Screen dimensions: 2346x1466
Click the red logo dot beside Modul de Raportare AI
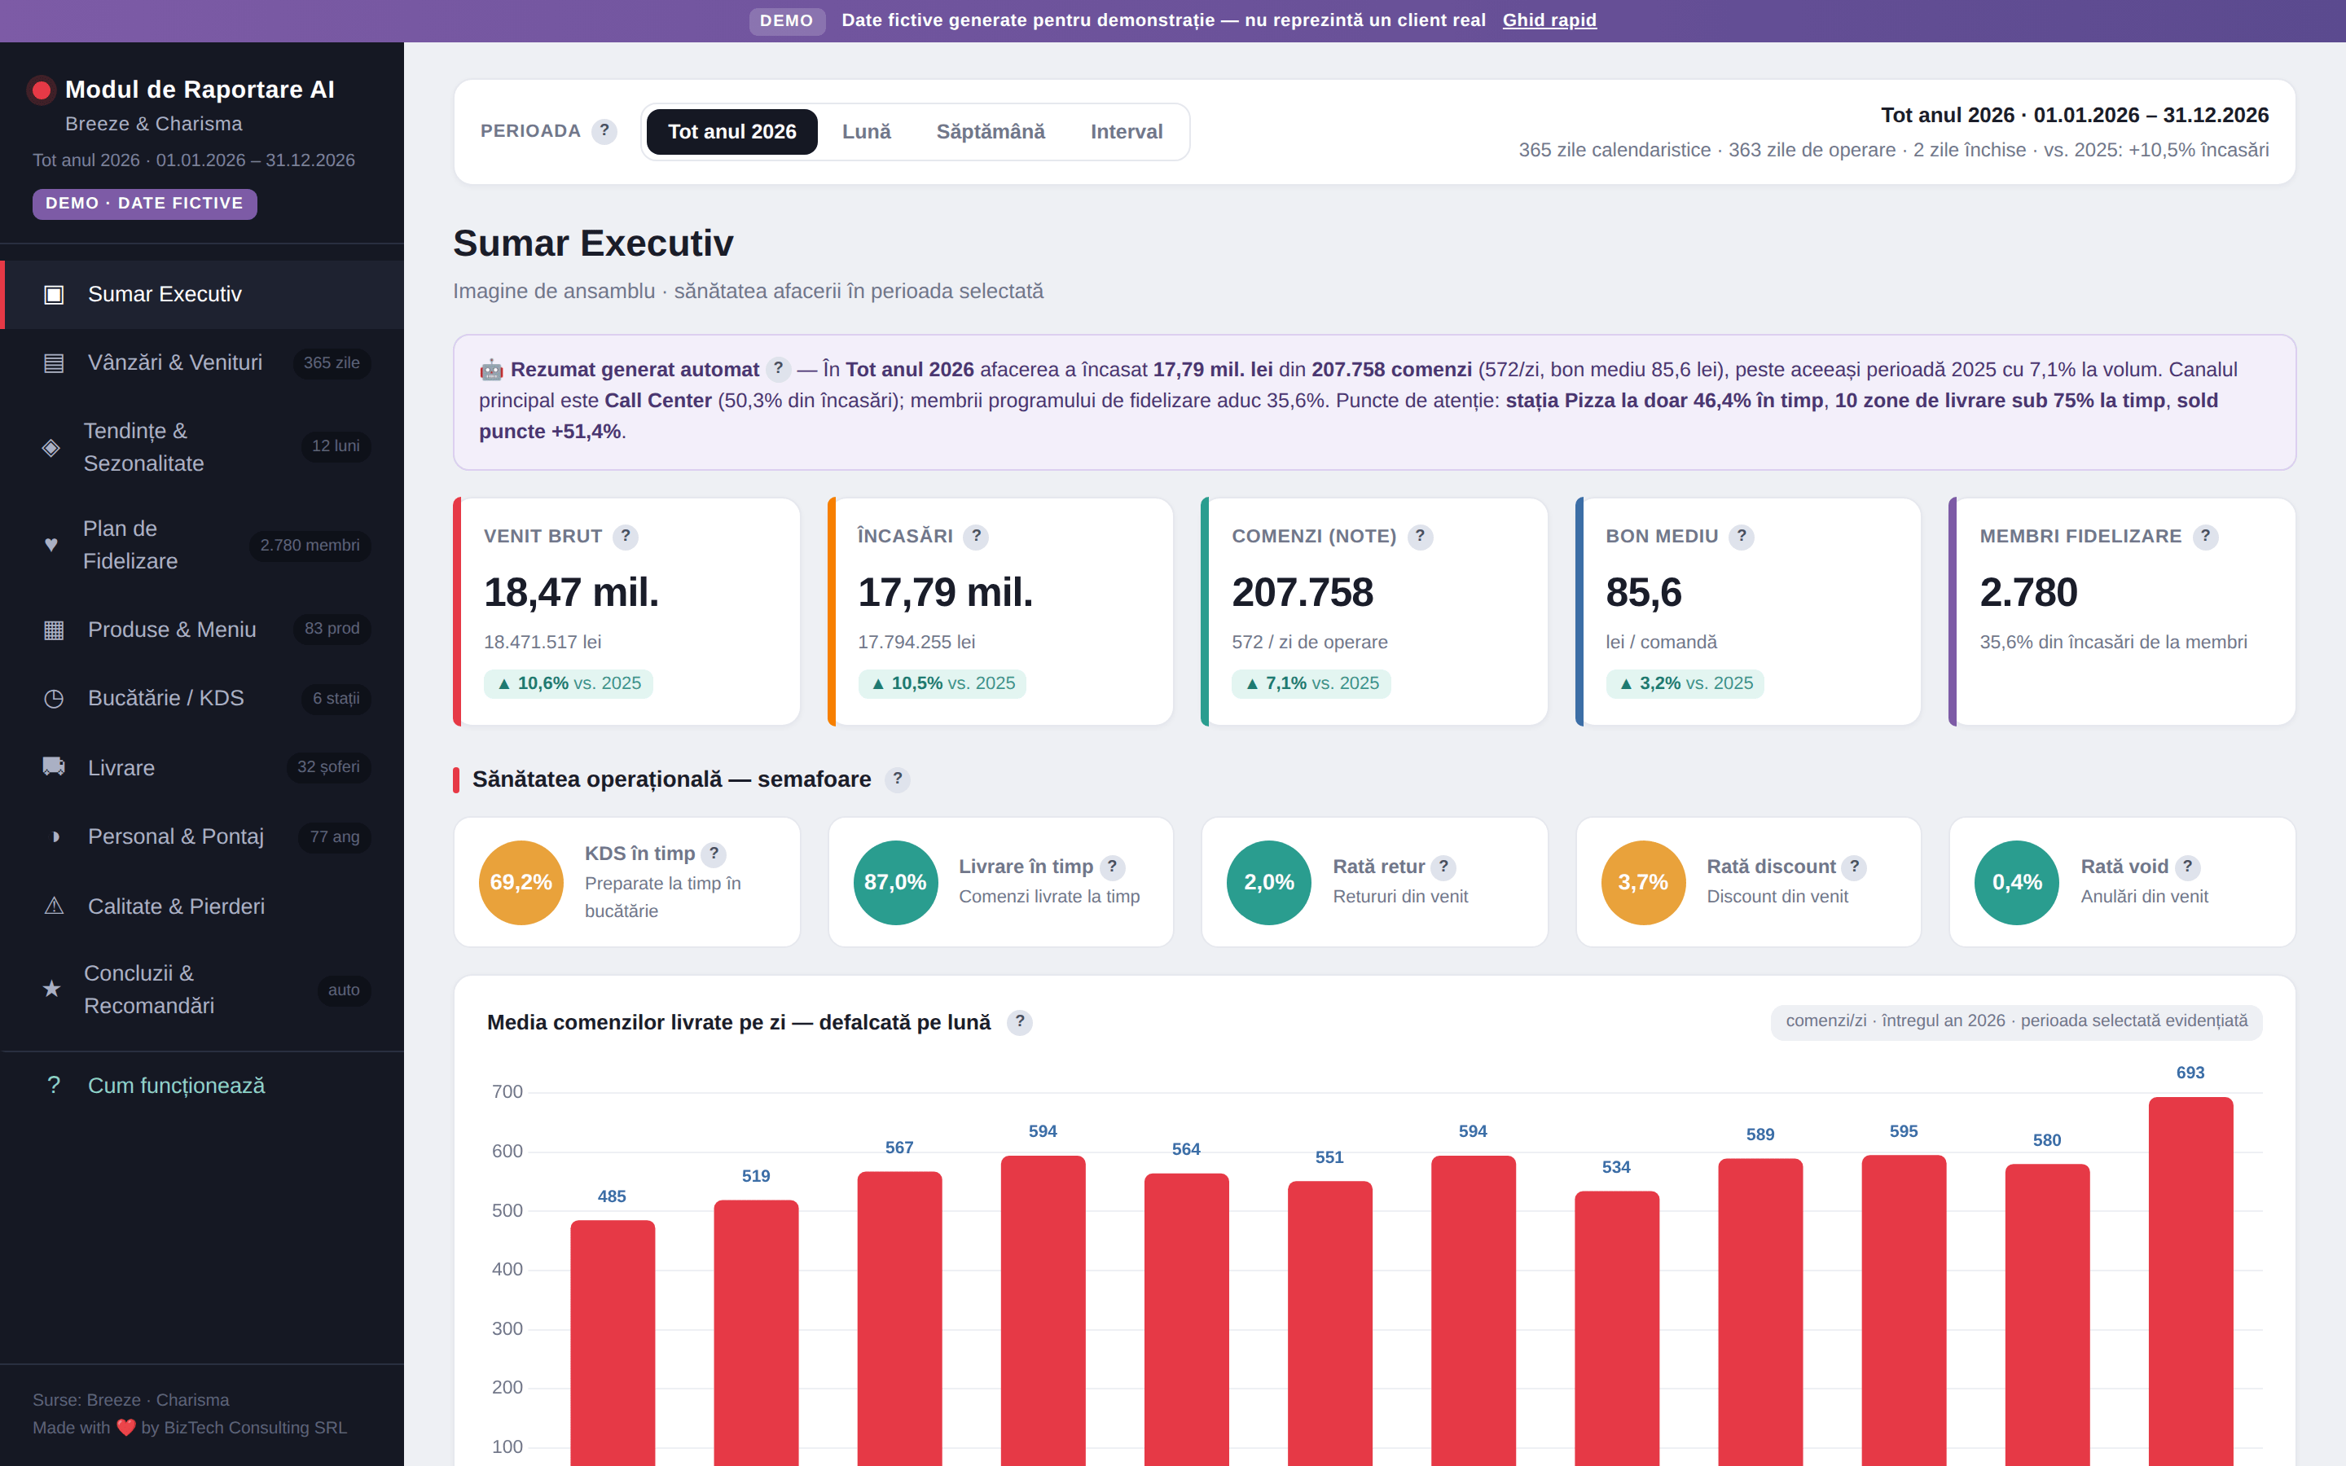(x=41, y=90)
